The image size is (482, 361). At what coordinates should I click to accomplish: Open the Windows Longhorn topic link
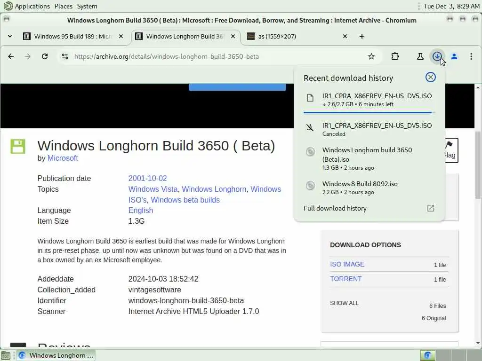tap(214, 189)
